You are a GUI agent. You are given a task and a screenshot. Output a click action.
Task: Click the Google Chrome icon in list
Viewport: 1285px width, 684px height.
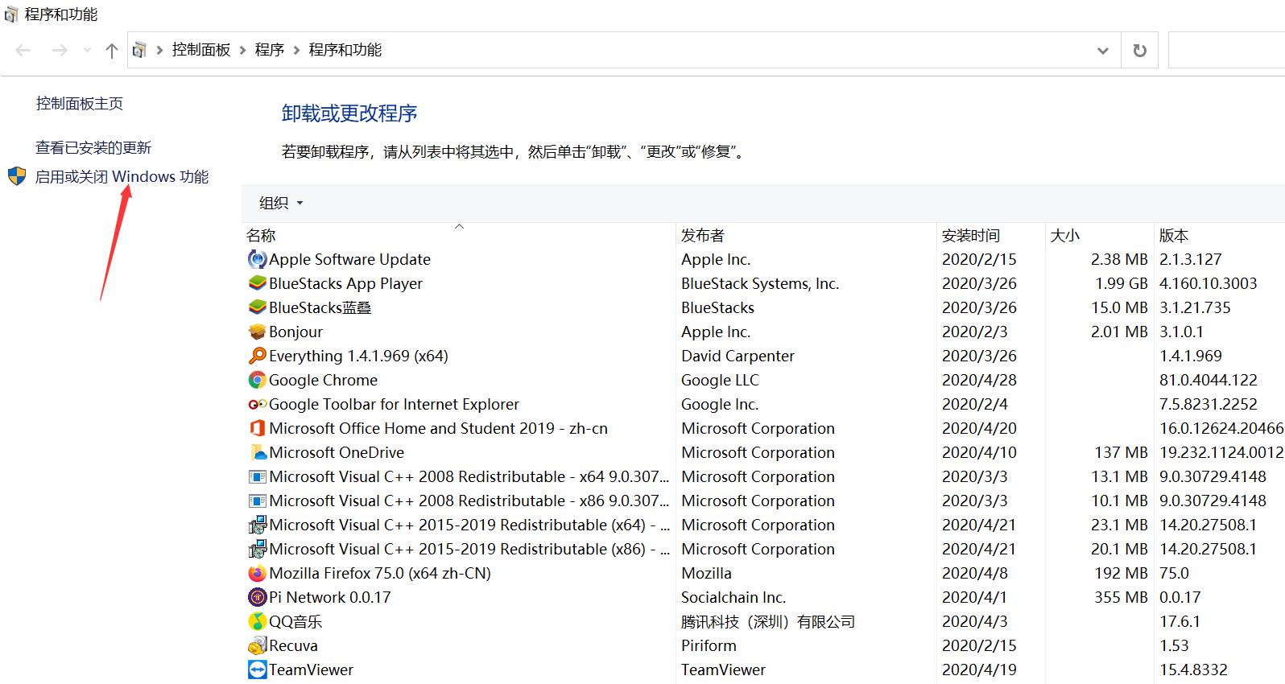pyautogui.click(x=257, y=380)
